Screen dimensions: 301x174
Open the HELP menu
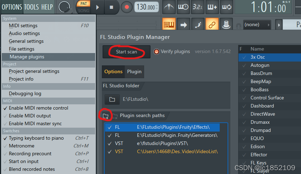click(47, 7)
